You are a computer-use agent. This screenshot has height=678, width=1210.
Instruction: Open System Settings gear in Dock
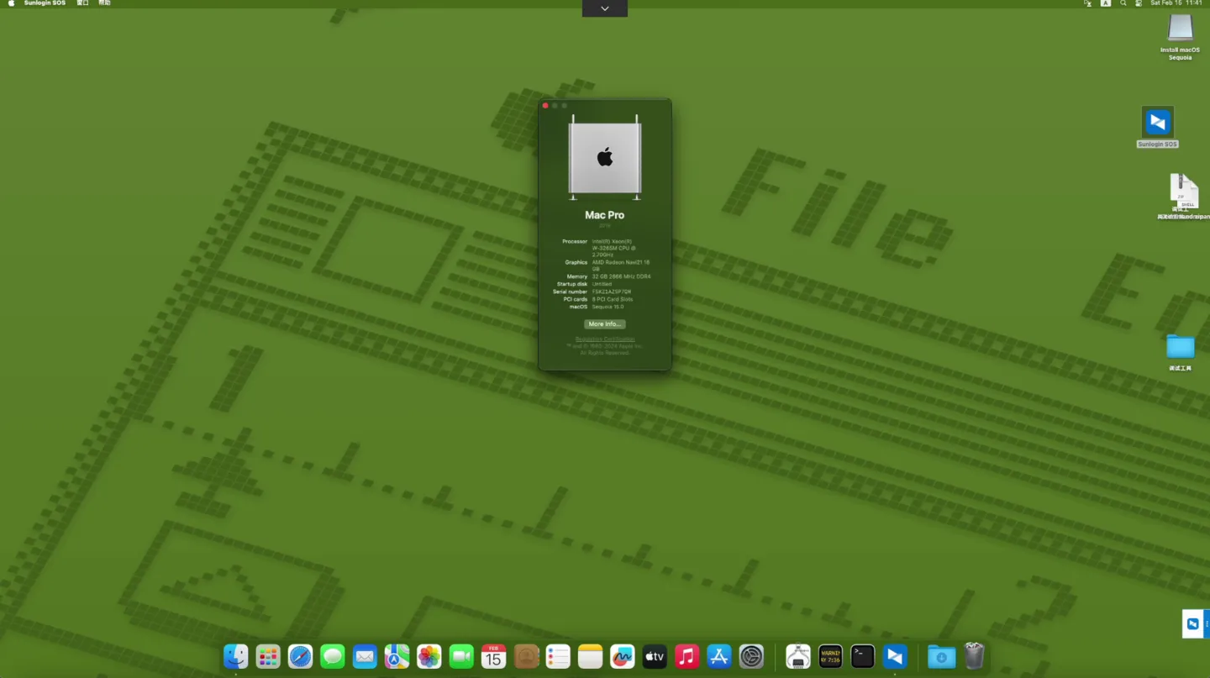tap(751, 656)
